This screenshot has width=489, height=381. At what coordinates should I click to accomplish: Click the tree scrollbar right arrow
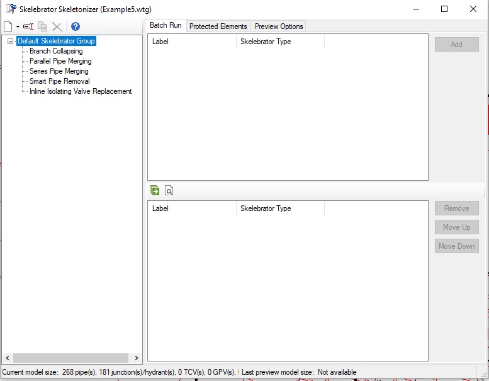pyautogui.click(x=137, y=358)
